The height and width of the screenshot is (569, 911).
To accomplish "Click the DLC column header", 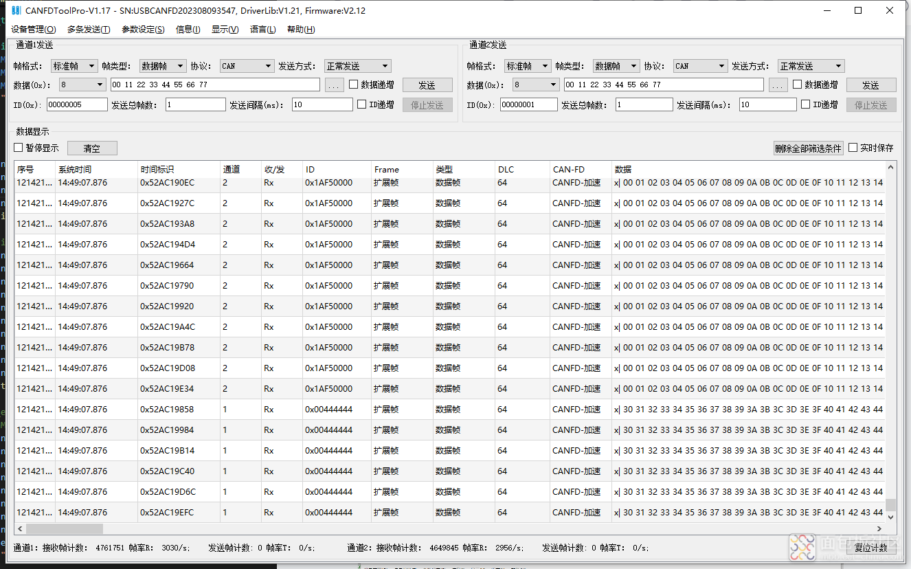I will (522, 170).
